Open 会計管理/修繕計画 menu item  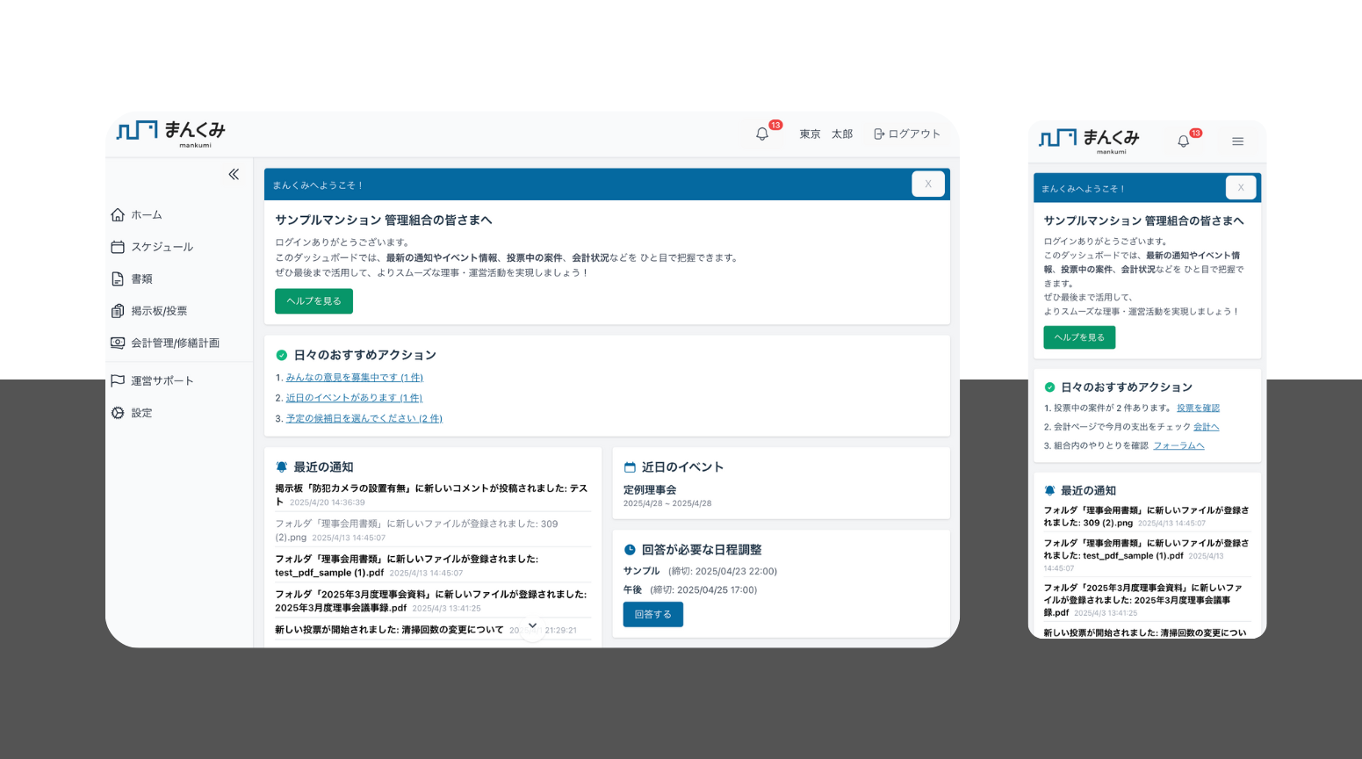pyautogui.click(x=175, y=343)
